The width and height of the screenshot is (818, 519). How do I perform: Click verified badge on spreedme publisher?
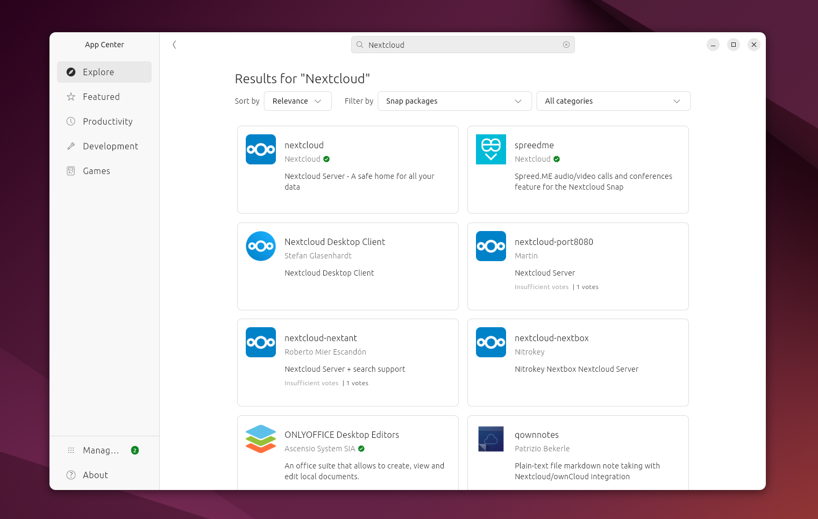[x=557, y=159]
